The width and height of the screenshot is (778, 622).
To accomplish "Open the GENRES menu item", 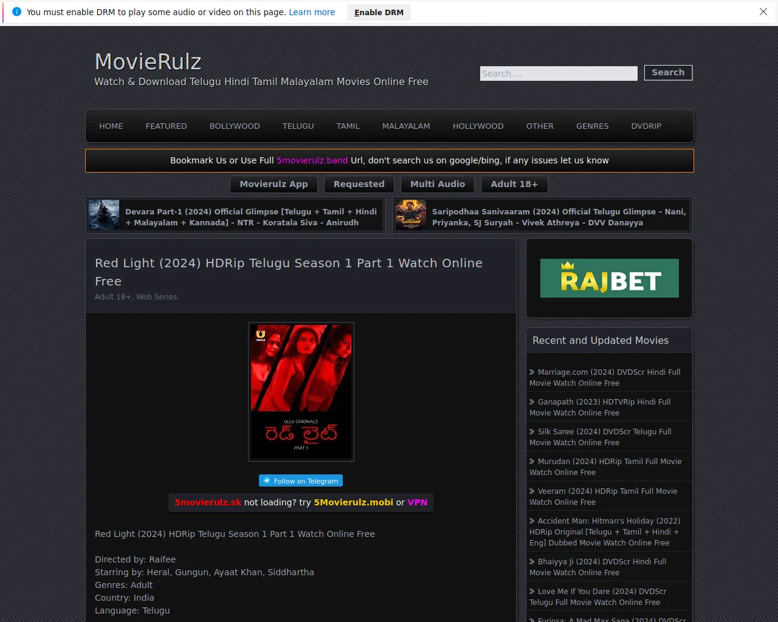I will [593, 126].
